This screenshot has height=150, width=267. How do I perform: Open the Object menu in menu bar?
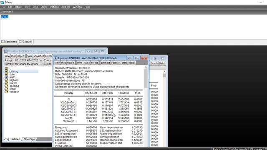(x=18, y=7)
